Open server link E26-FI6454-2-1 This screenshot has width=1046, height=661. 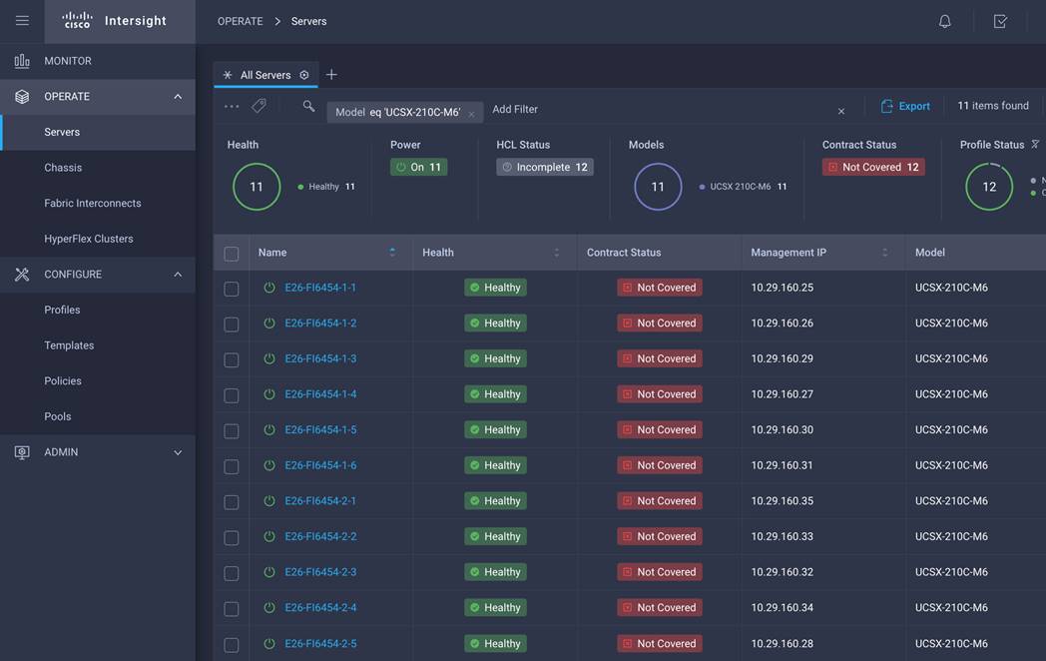click(x=320, y=501)
